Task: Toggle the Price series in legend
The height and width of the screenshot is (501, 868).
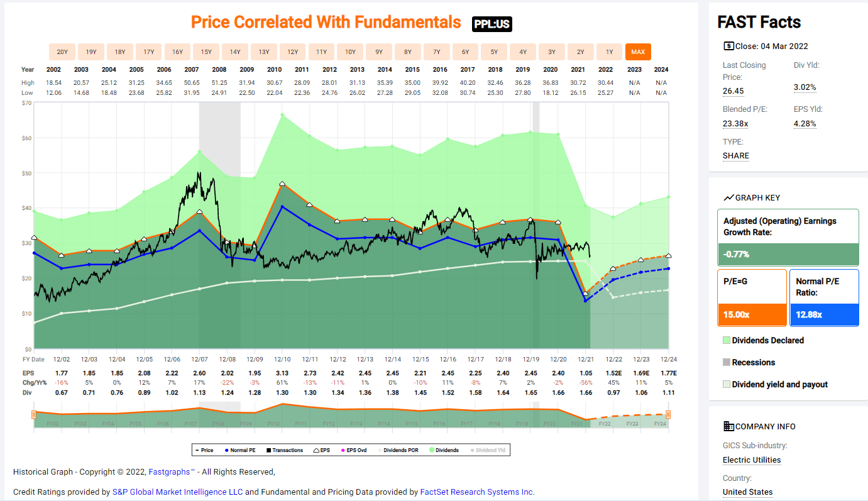Action: (204, 450)
